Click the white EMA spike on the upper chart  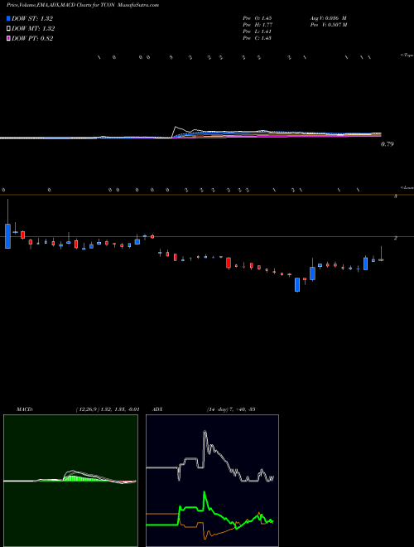click(x=176, y=128)
